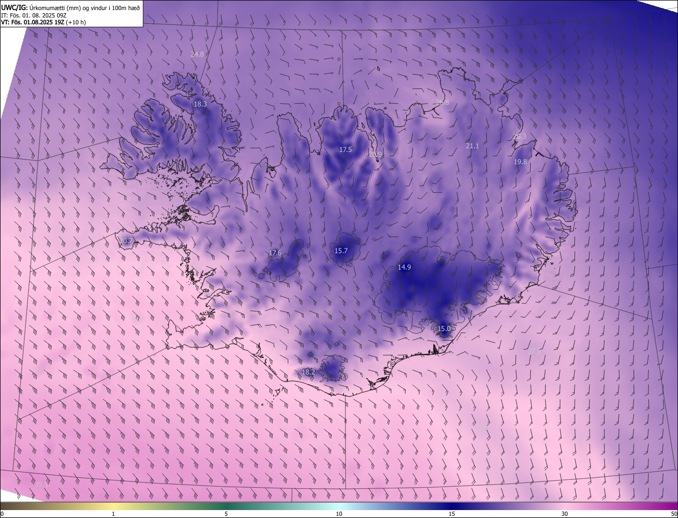Click the '5' tick on the color scale
This screenshot has width=678, height=518.
[226, 514]
